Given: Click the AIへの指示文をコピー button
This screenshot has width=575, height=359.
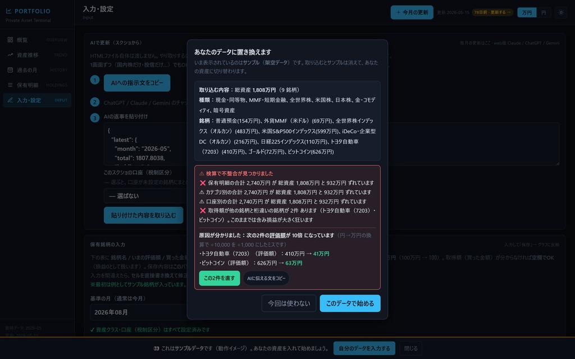Looking at the screenshot, I should [x=137, y=83].
